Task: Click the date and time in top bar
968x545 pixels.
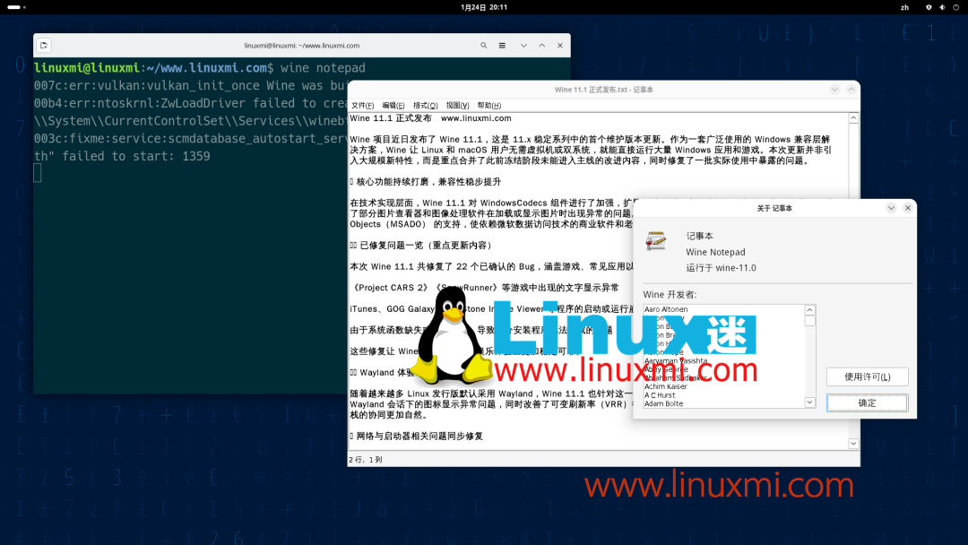Action: coord(484,7)
